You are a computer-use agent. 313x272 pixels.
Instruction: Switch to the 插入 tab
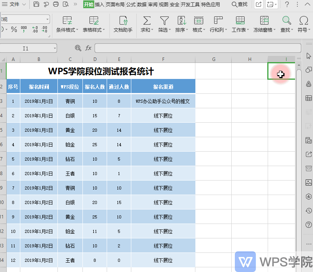coord(99,4)
